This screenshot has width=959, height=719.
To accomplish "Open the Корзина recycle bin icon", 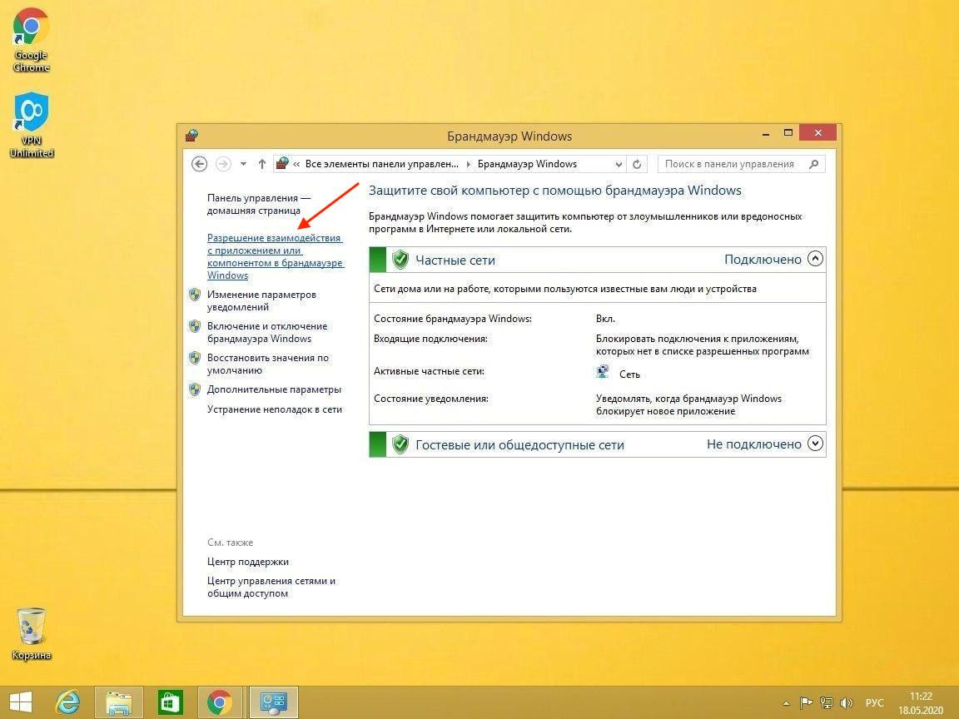I will click(x=32, y=634).
